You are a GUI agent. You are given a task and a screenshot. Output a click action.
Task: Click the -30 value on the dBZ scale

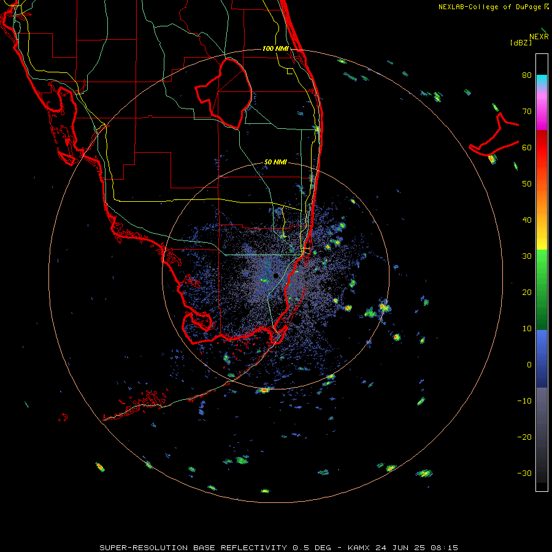(x=524, y=473)
